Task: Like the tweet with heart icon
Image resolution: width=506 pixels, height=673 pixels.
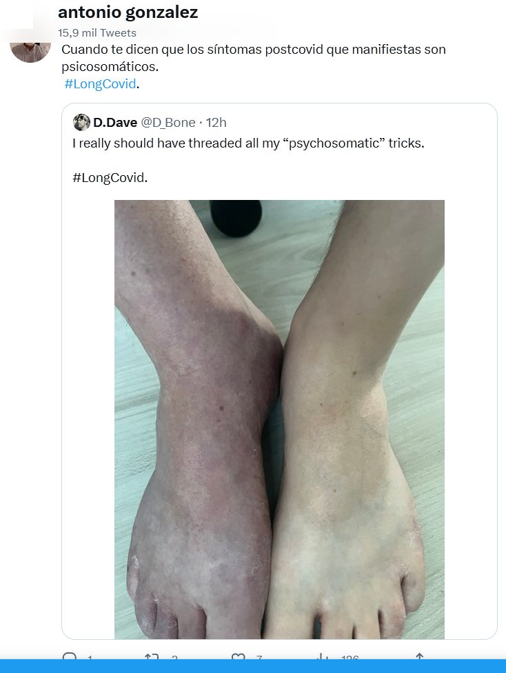Action: coord(239,656)
